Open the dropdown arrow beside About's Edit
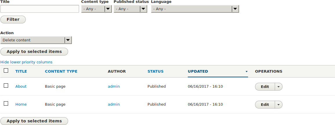This screenshot has height=125, width=335. click(278, 87)
